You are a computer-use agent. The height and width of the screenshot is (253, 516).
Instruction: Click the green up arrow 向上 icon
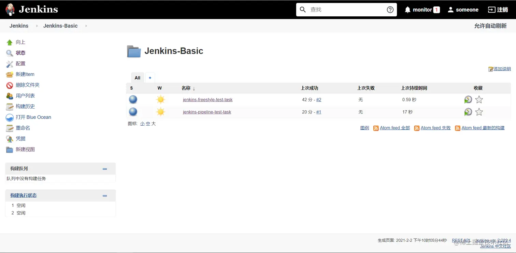point(10,42)
